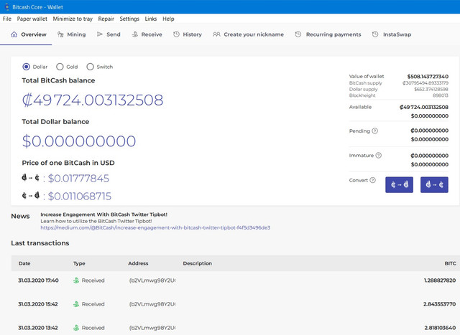
Task: Click convert BitCash to Dollar button
Action: pos(400,184)
